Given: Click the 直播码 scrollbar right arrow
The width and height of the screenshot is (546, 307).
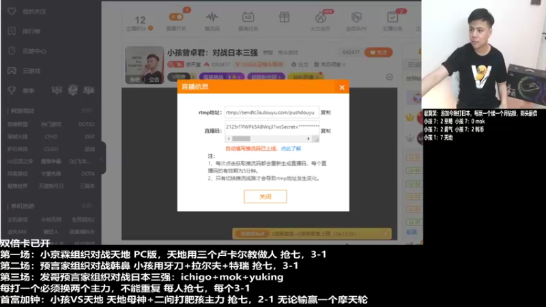Looking at the screenshot, I should click(308, 138).
